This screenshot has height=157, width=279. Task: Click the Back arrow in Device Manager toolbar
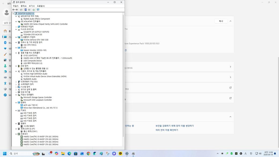[x=13, y=10]
